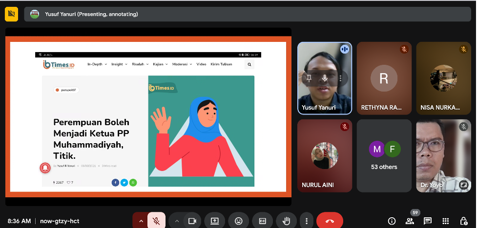Open the chat with everyone panel

click(x=428, y=221)
